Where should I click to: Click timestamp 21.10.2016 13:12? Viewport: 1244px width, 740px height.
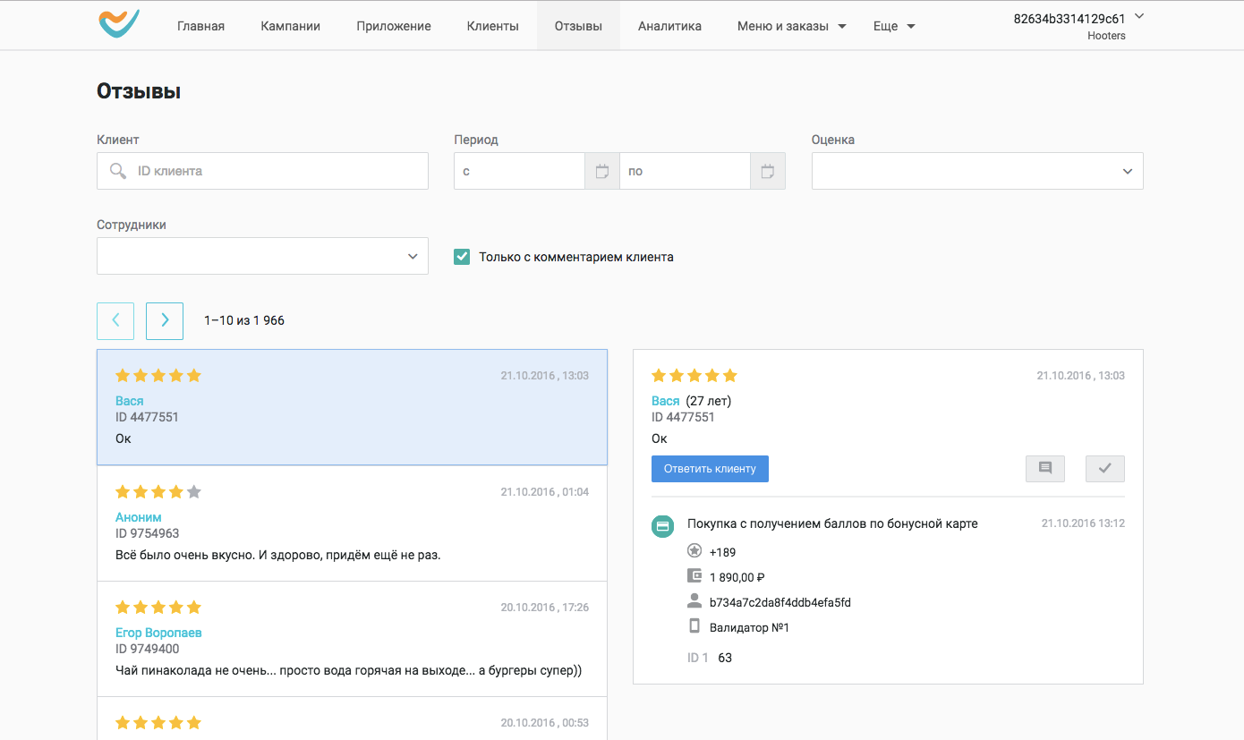1083,523
